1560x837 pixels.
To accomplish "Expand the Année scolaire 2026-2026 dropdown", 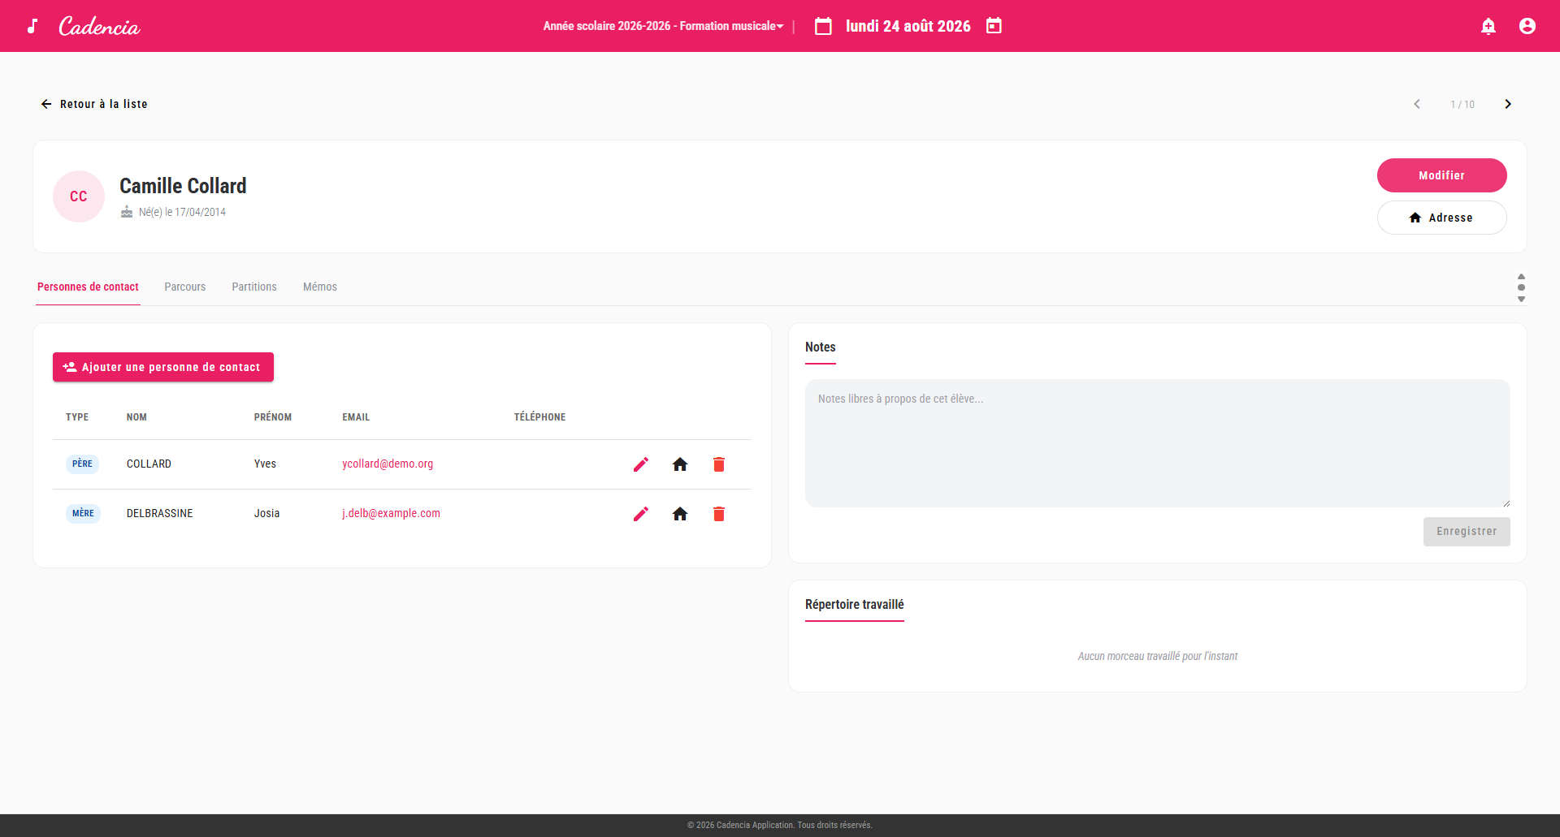I will 663,26.
